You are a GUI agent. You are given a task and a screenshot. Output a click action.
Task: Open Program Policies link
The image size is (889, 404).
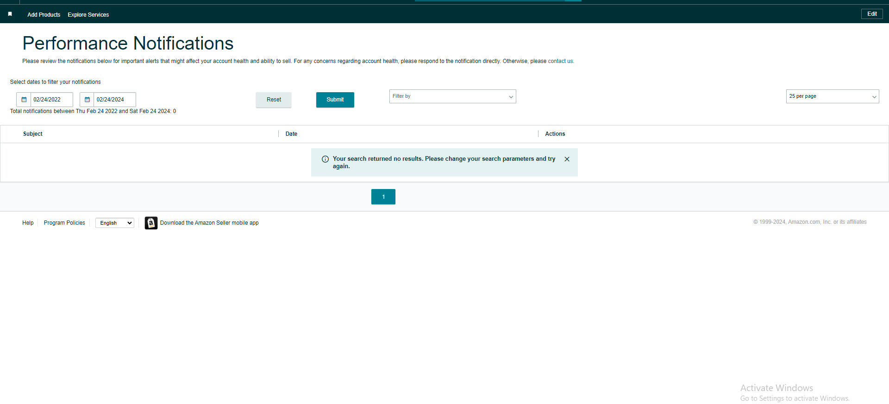(64, 223)
